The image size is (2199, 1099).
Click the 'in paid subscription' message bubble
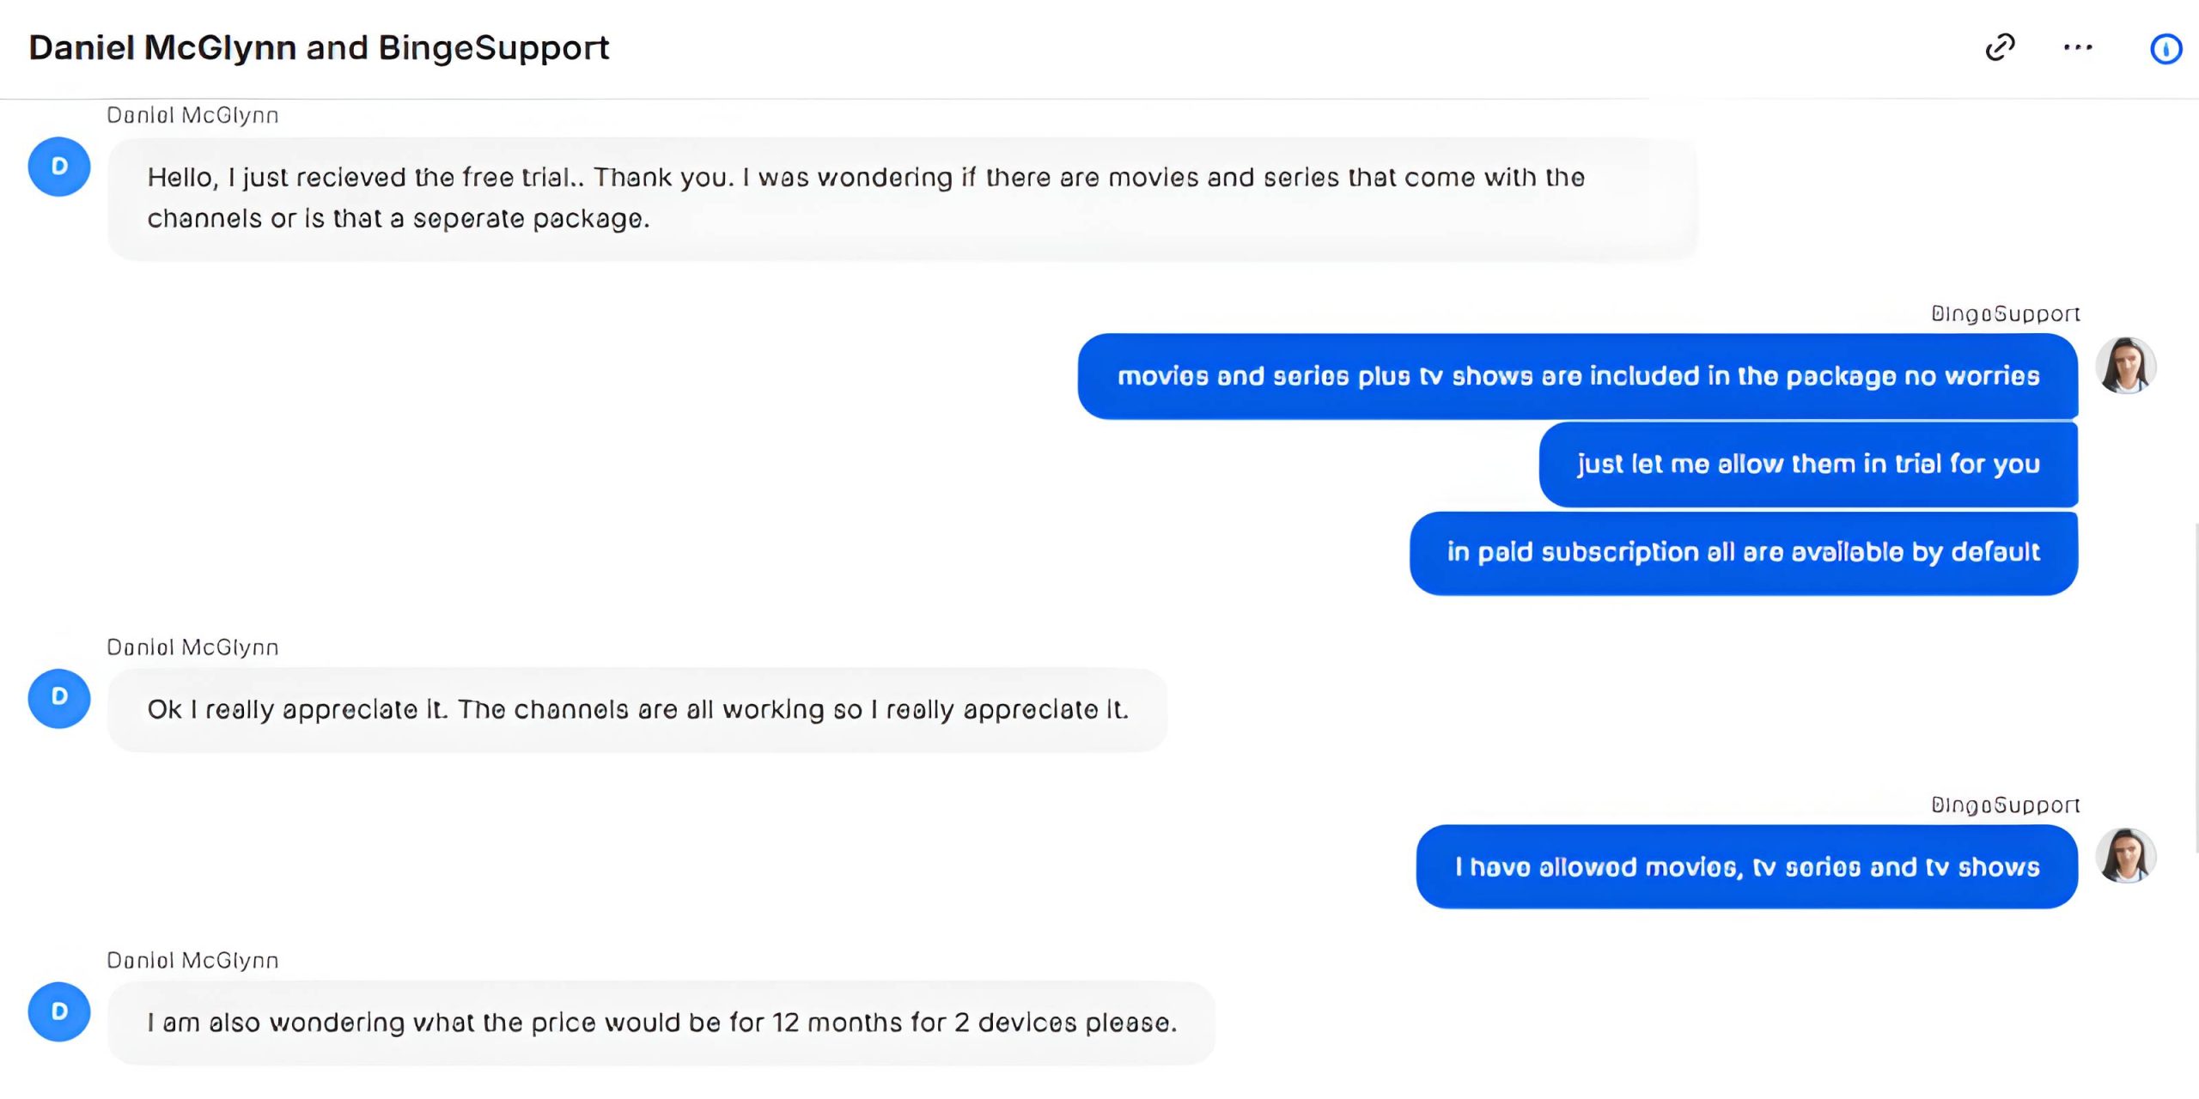(1743, 552)
